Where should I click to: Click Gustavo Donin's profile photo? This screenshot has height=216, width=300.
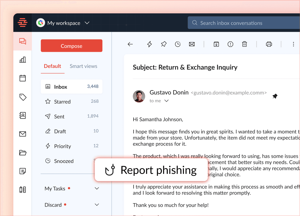pos(139,96)
